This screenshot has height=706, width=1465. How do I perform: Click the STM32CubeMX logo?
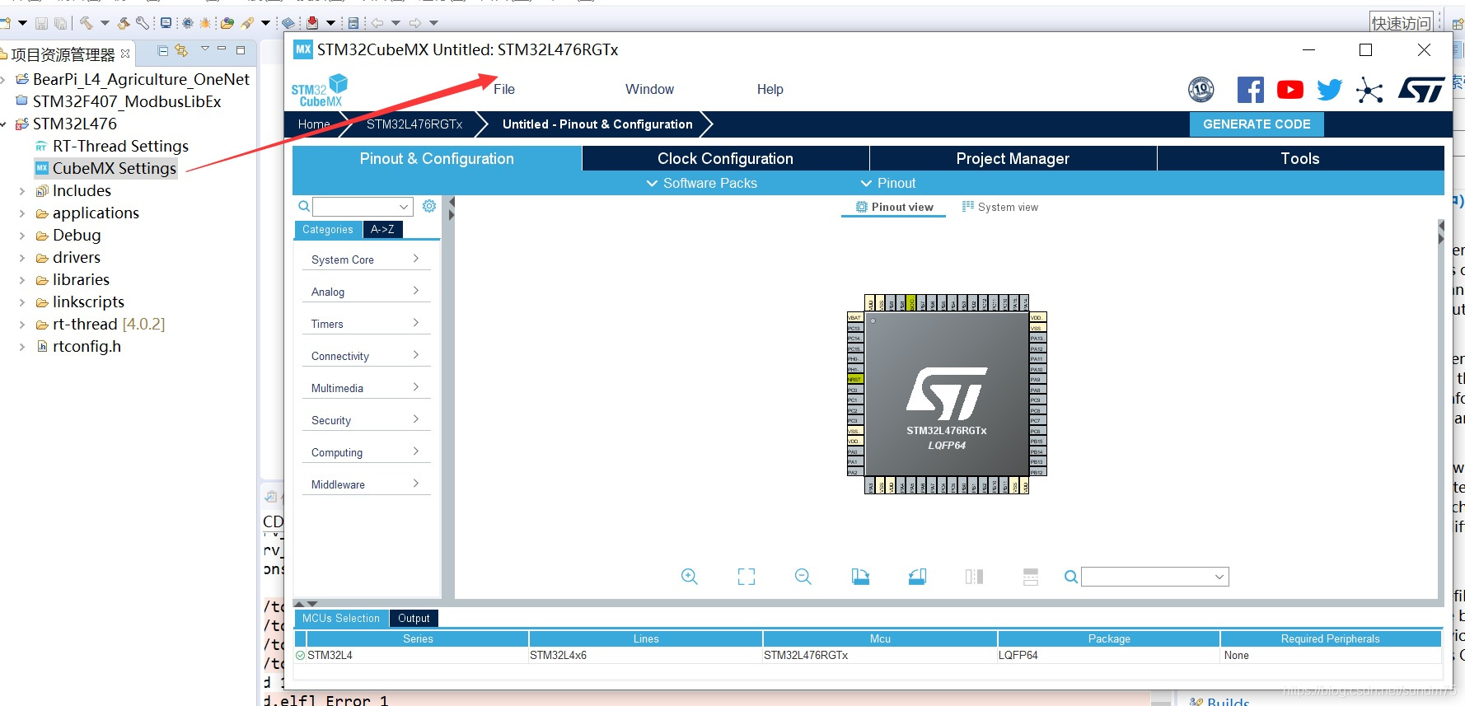[x=320, y=91]
